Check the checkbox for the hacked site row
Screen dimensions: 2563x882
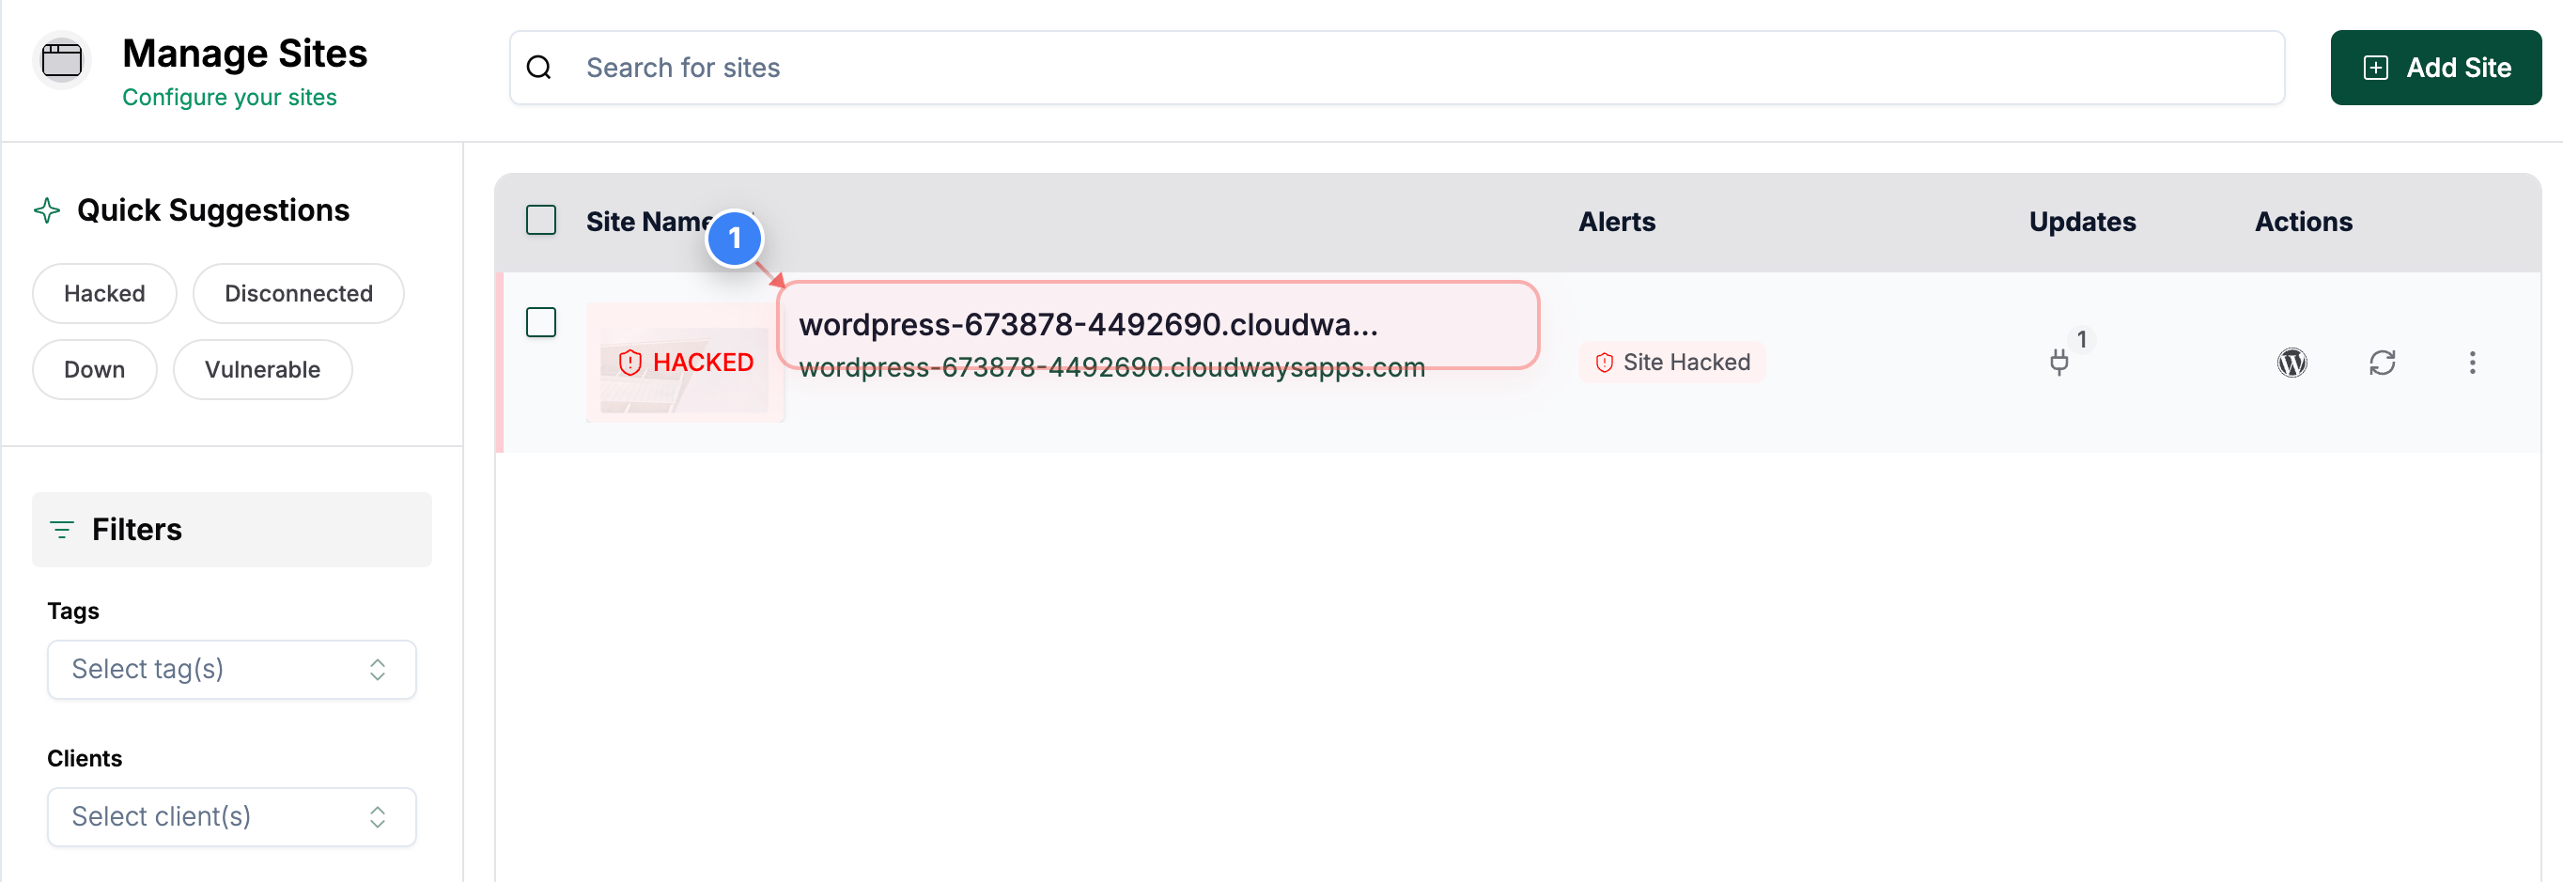coord(541,322)
